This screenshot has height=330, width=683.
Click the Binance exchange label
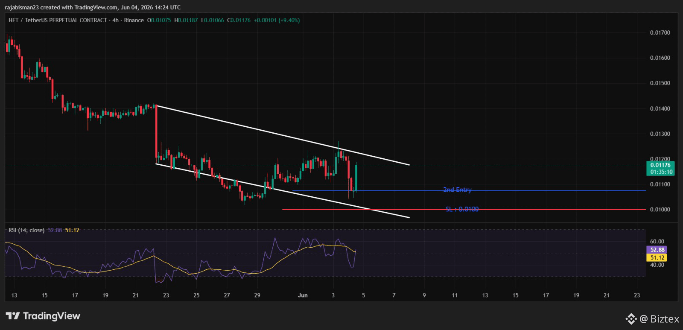coord(134,20)
